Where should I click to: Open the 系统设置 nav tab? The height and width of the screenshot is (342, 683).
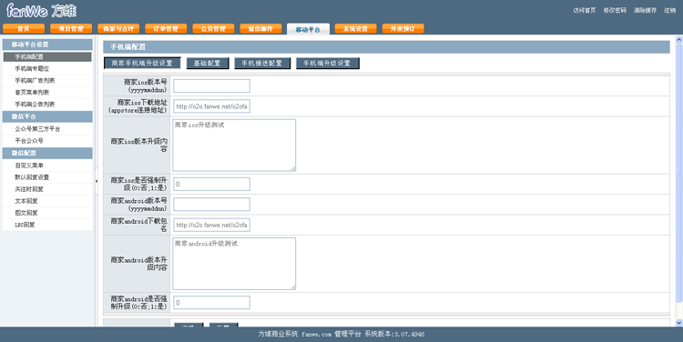(x=356, y=29)
